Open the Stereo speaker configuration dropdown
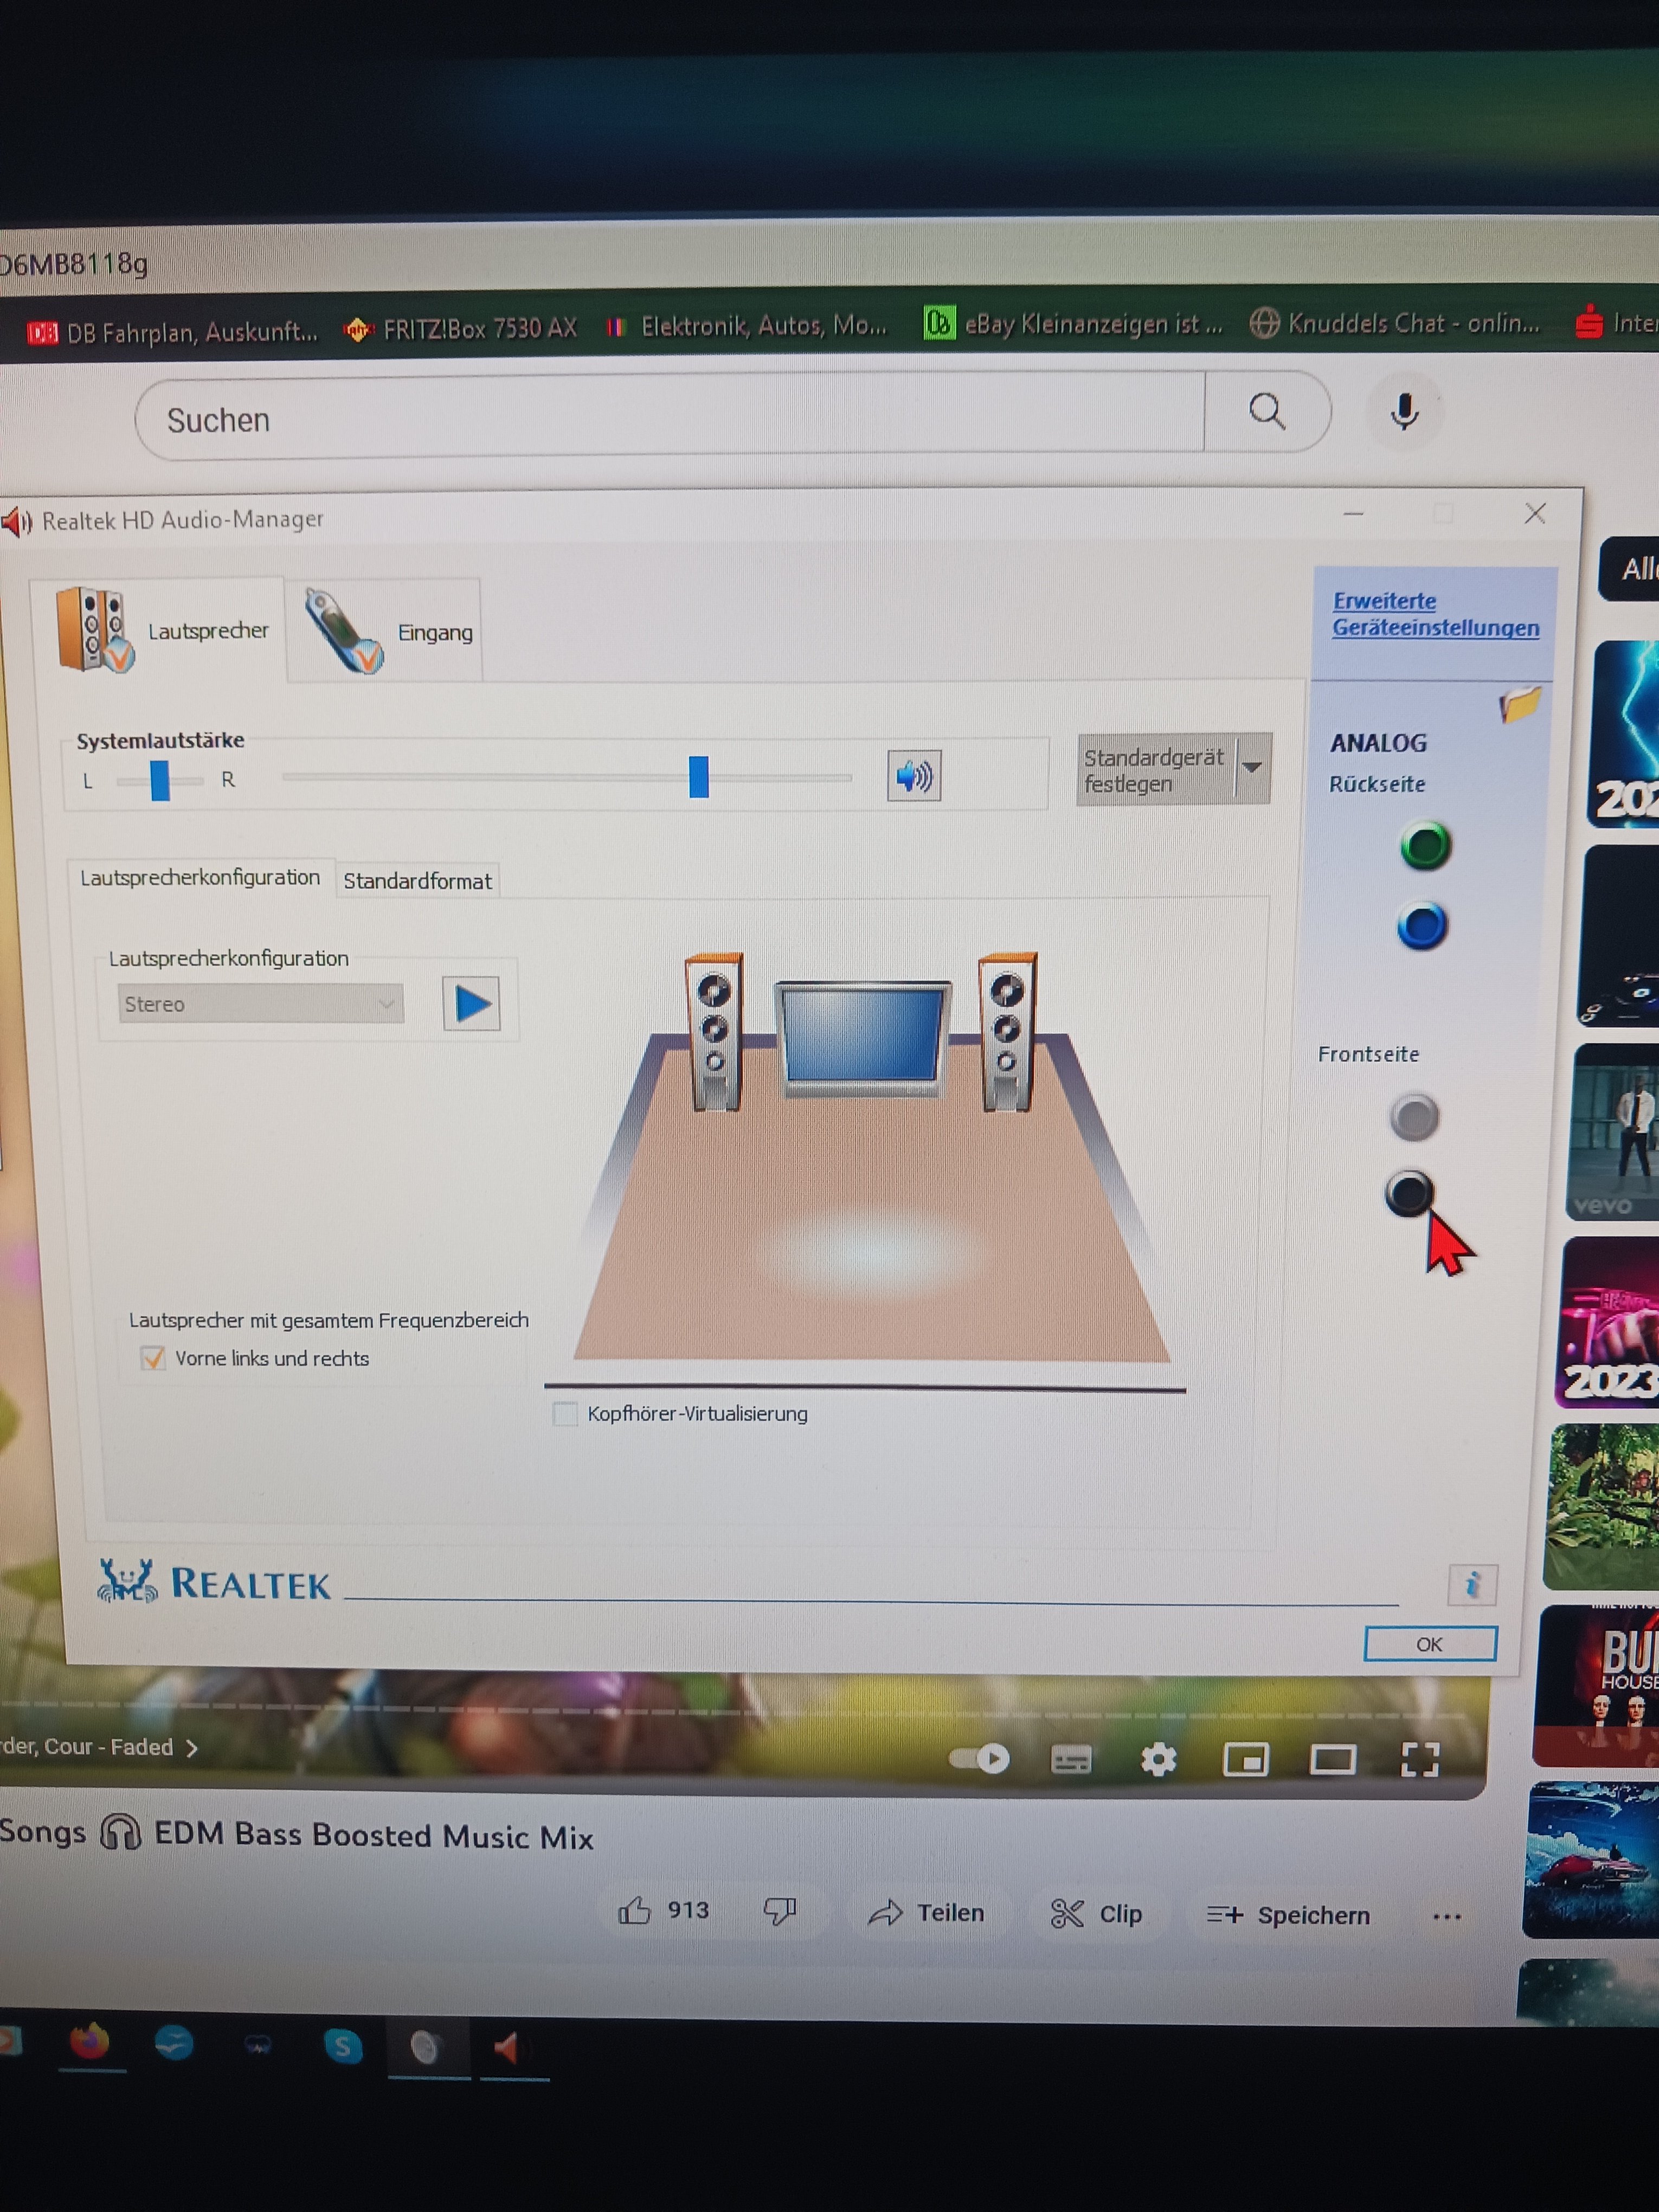 [260, 1004]
